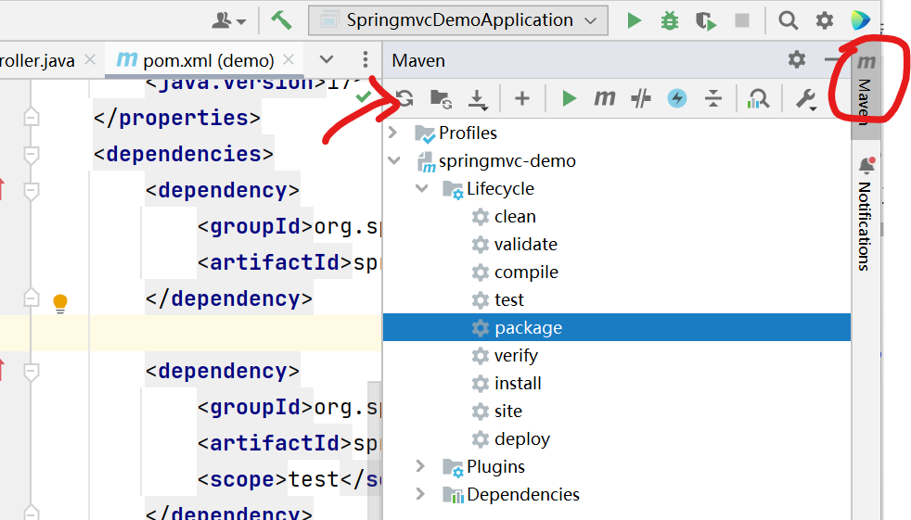
Task: Start debugging with the bug icon
Action: click(669, 21)
